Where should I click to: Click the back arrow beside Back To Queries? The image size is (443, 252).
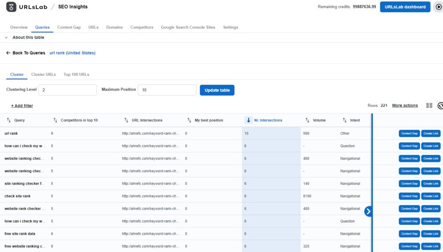tap(8, 52)
